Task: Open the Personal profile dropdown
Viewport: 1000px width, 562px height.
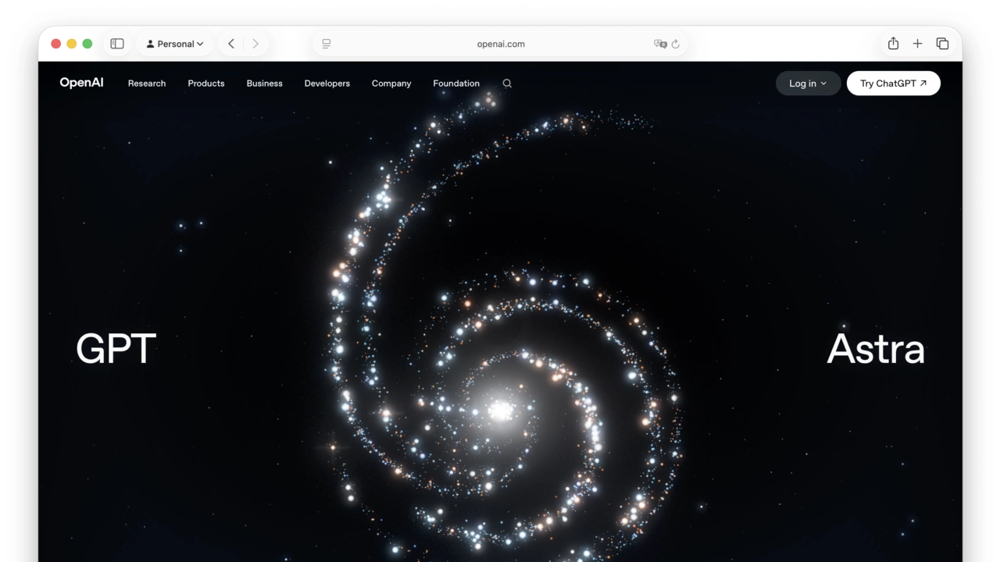Action: [x=175, y=44]
